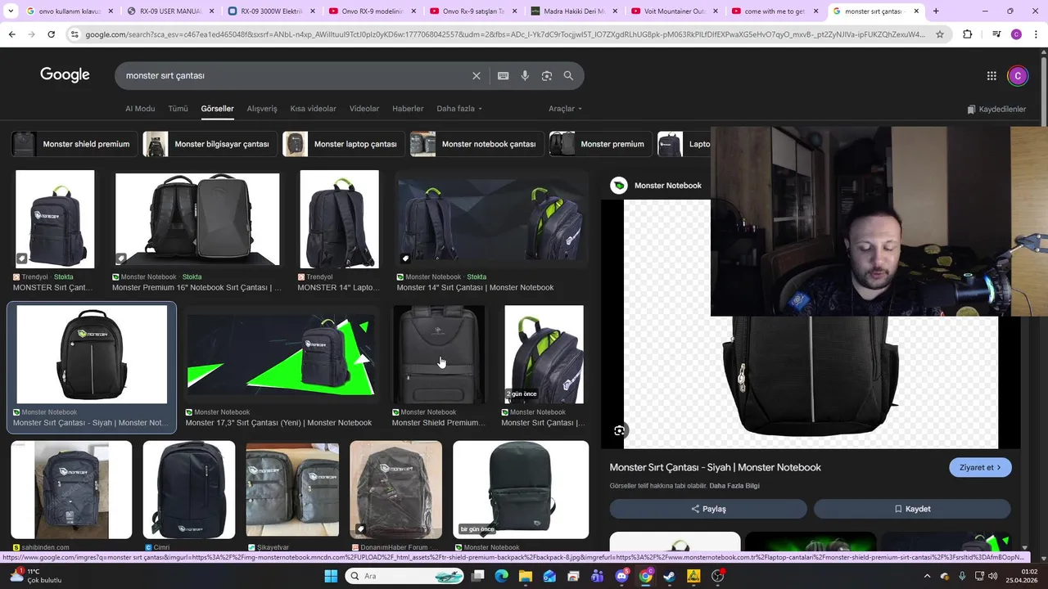Filter by Monster shield premium chip
This screenshot has width=1048, height=589.
pos(73,144)
